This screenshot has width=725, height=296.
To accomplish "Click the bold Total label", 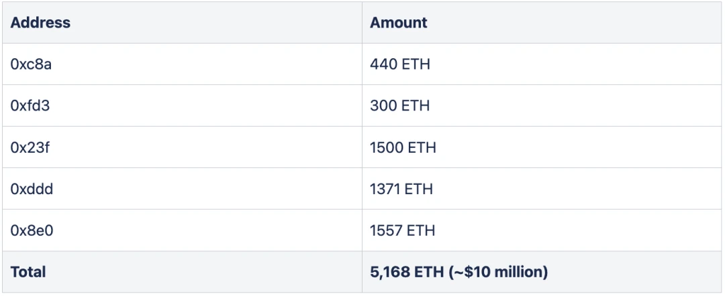I will (28, 272).
